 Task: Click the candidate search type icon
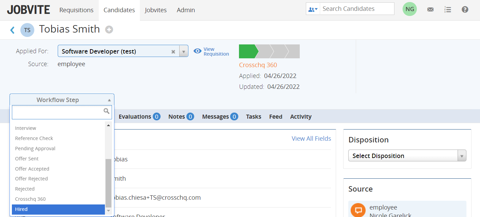point(312,9)
